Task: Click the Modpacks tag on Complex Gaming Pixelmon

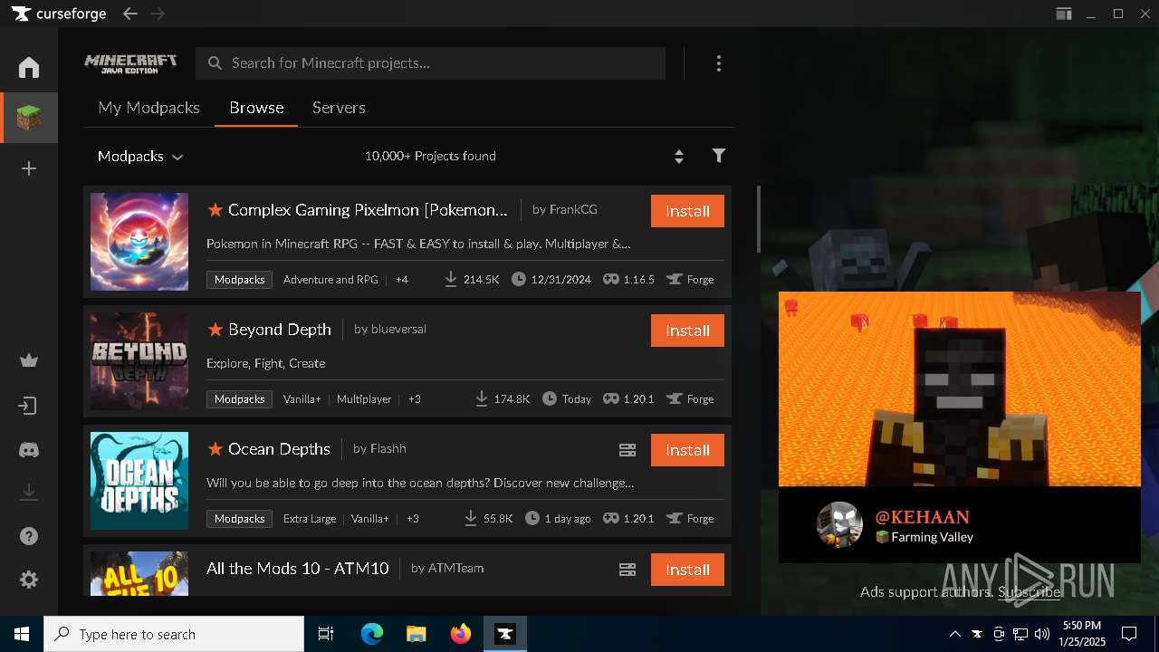Action: (x=239, y=280)
